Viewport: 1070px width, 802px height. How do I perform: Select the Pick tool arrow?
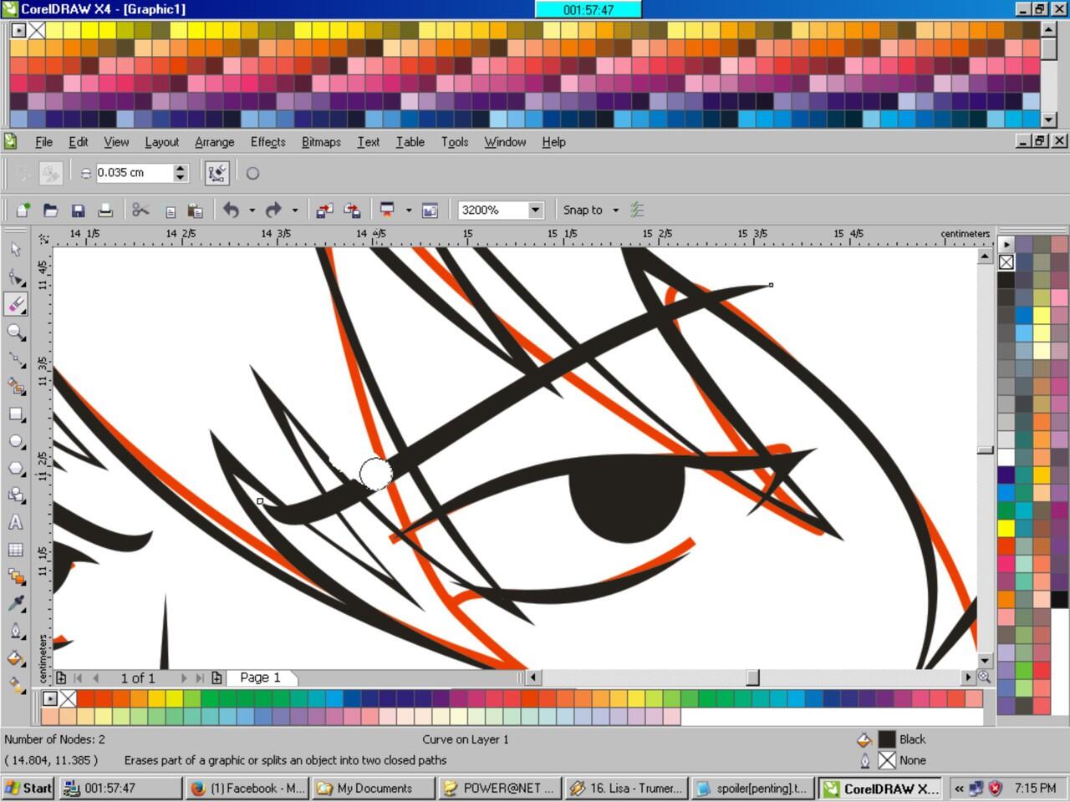[x=16, y=250]
